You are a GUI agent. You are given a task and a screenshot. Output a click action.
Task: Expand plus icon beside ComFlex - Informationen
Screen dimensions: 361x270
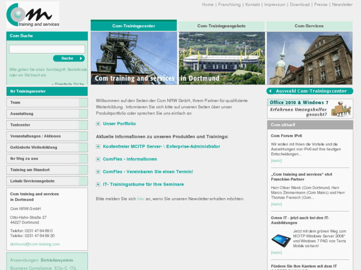click(98, 159)
